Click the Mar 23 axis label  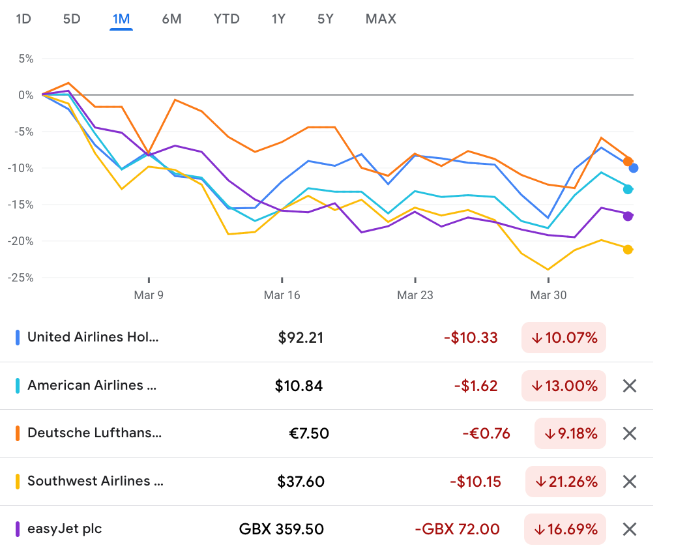415,295
